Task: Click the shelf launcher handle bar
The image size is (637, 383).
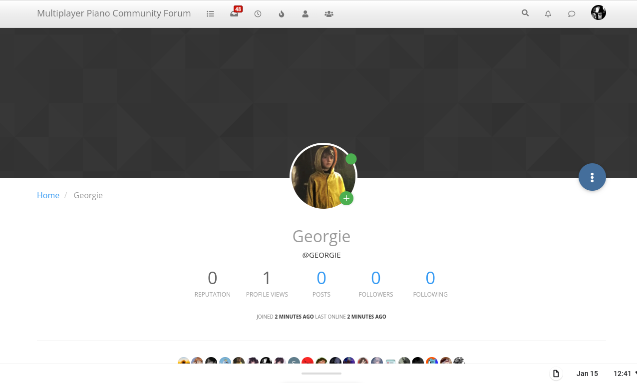Action: [321, 374]
